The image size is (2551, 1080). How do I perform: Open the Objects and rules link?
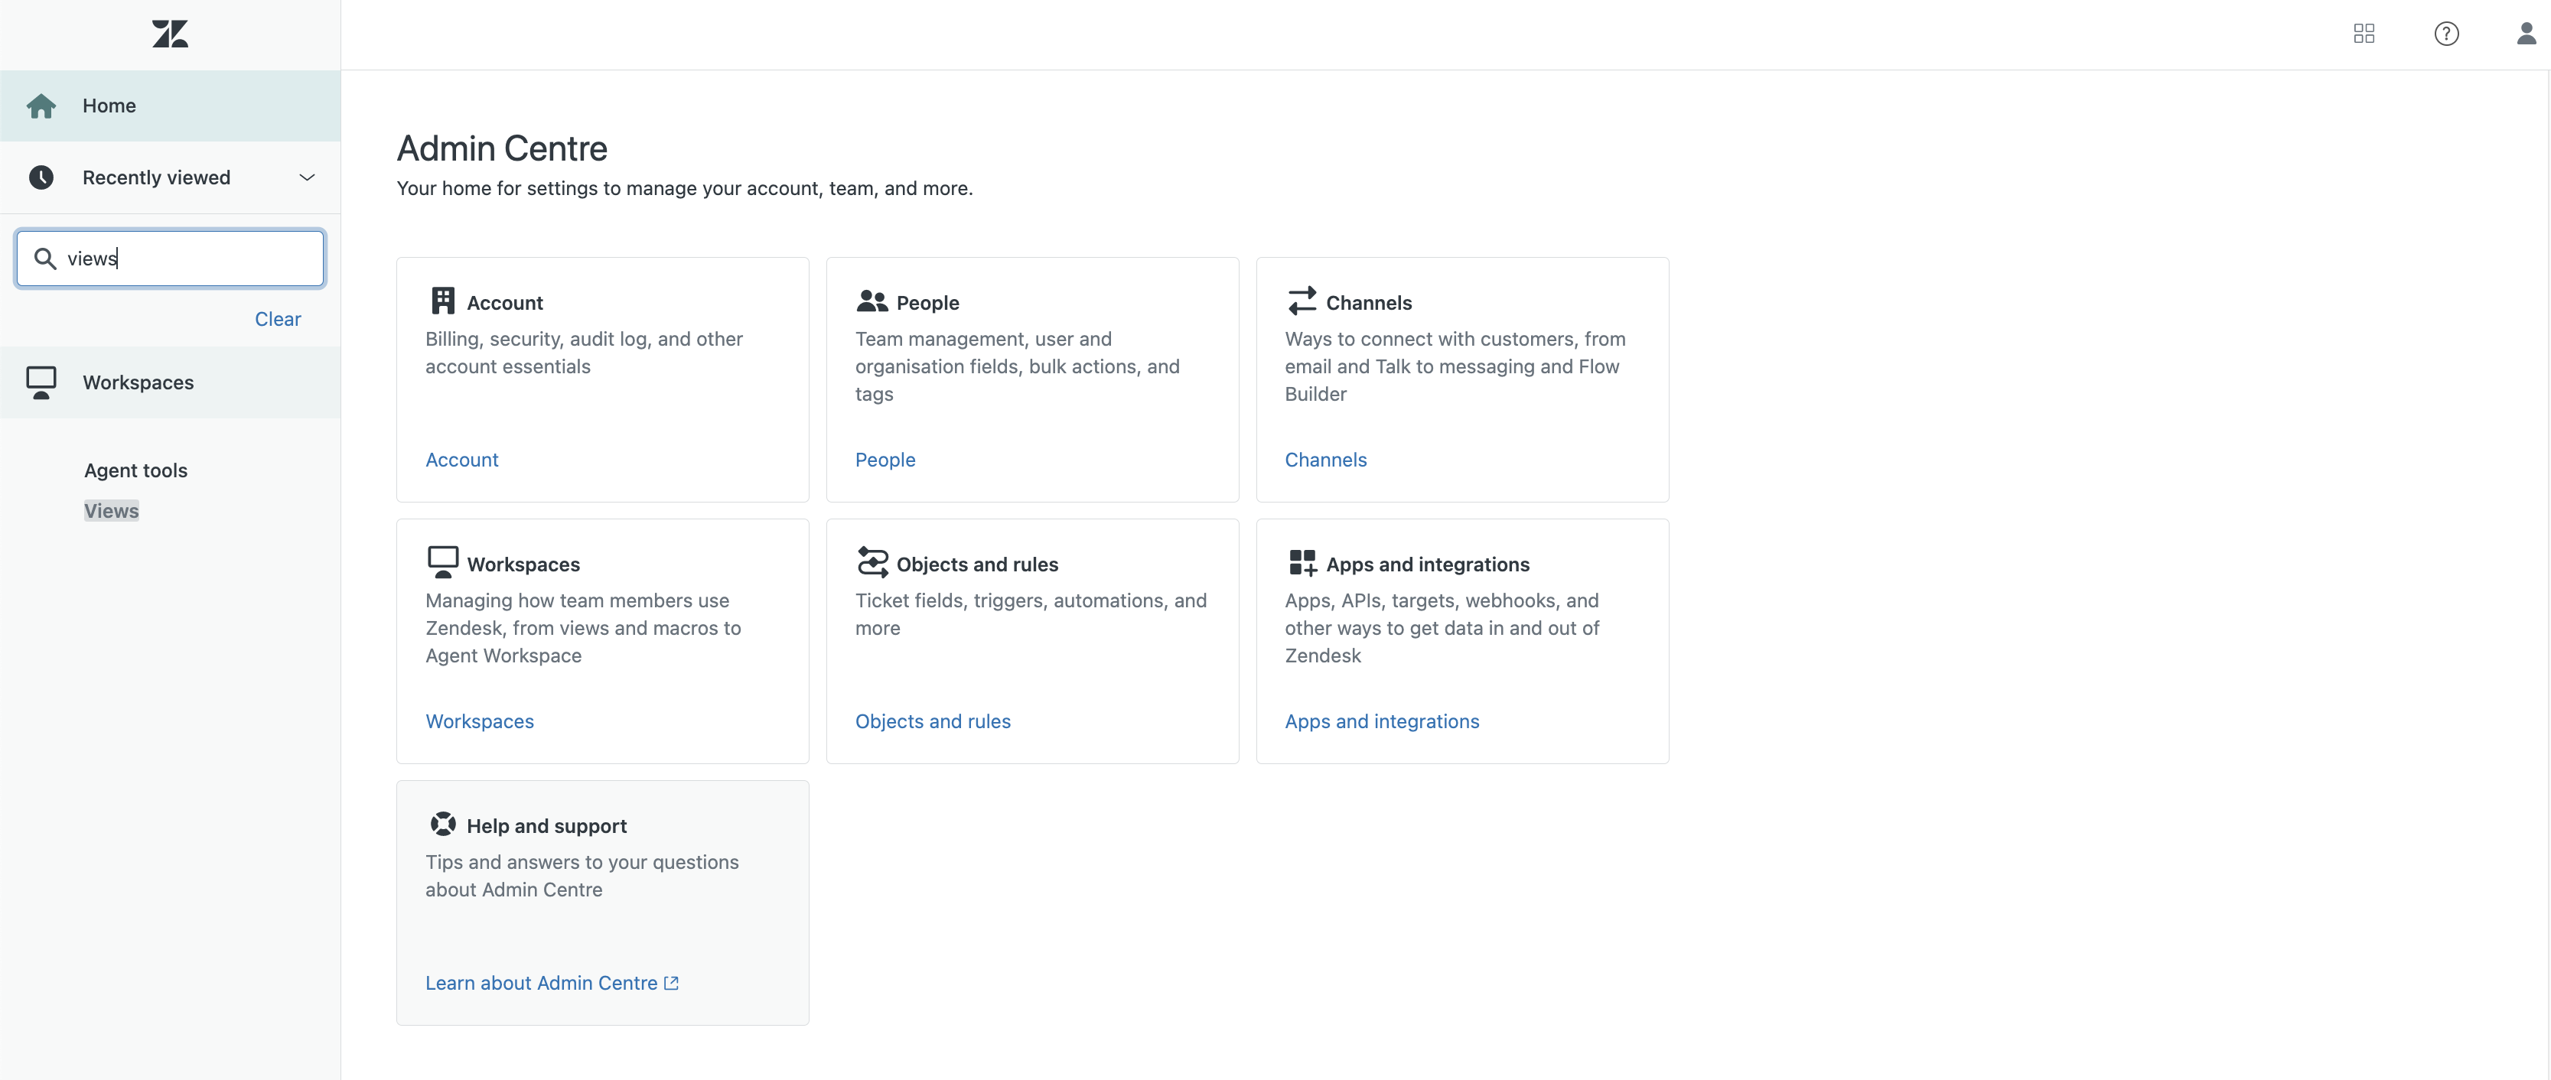coord(932,721)
